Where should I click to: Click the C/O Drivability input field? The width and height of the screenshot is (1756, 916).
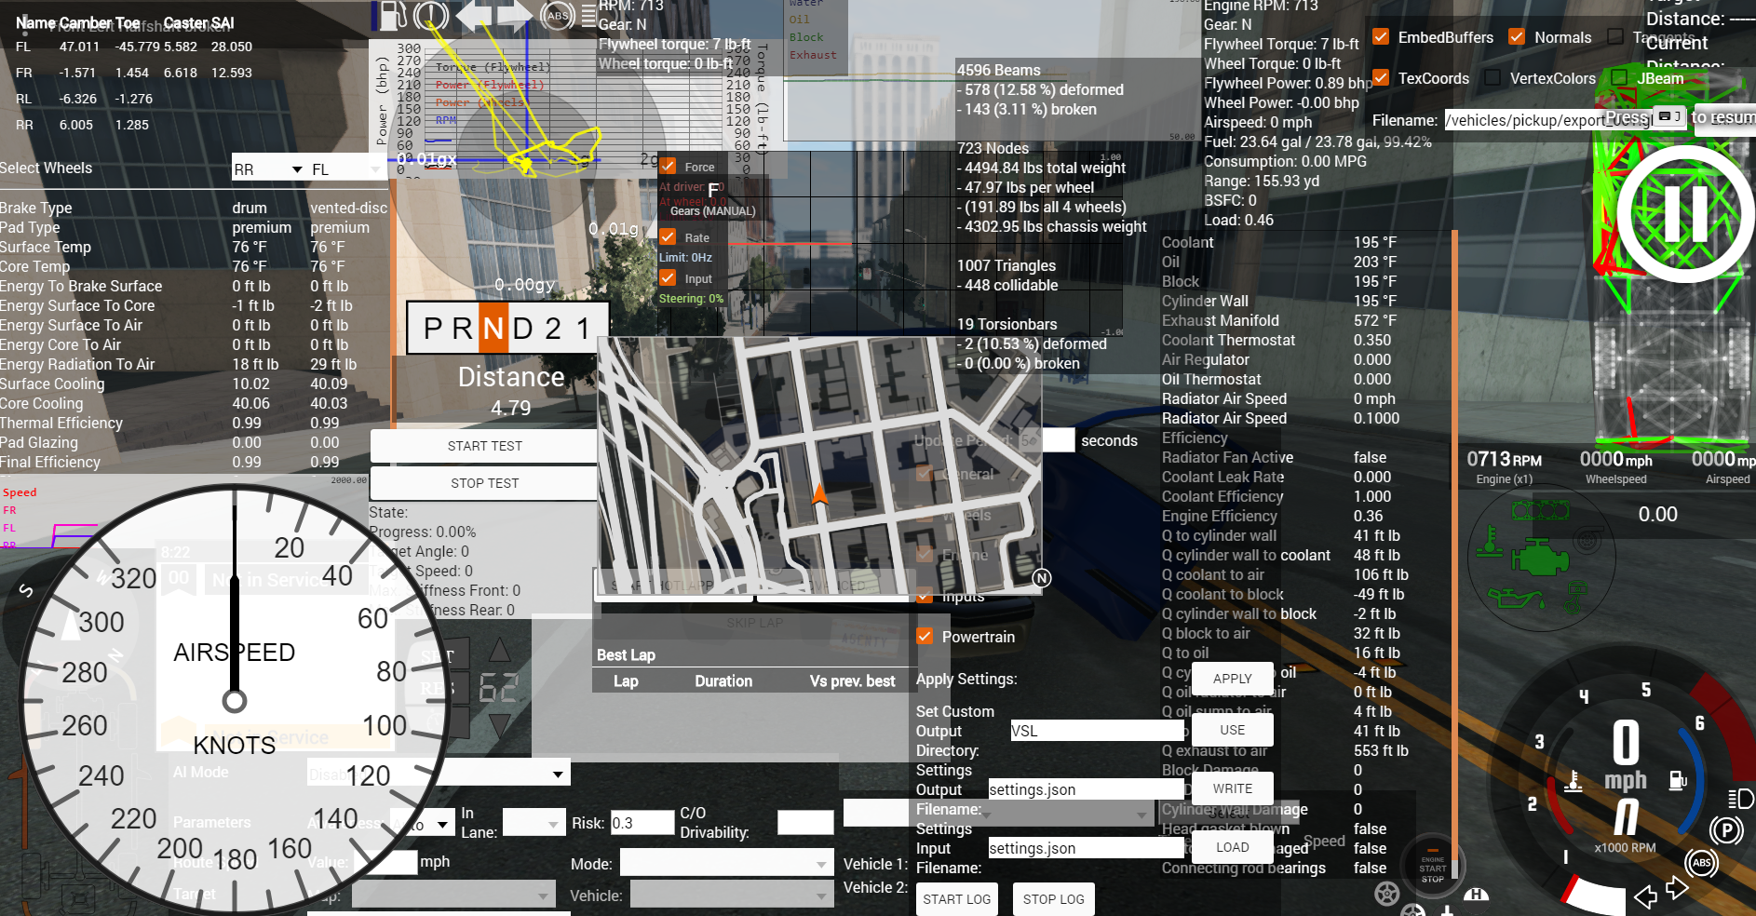pyautogui.click(x=805, y=823)
